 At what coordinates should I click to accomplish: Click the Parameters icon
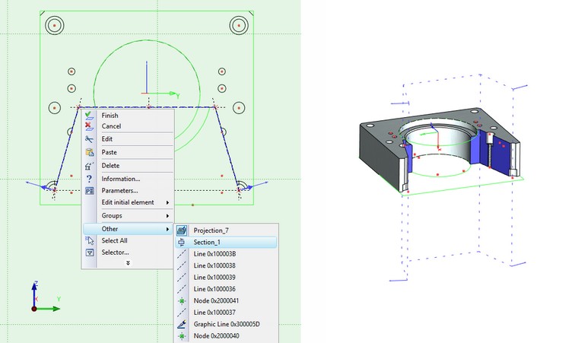pos(90,190)
